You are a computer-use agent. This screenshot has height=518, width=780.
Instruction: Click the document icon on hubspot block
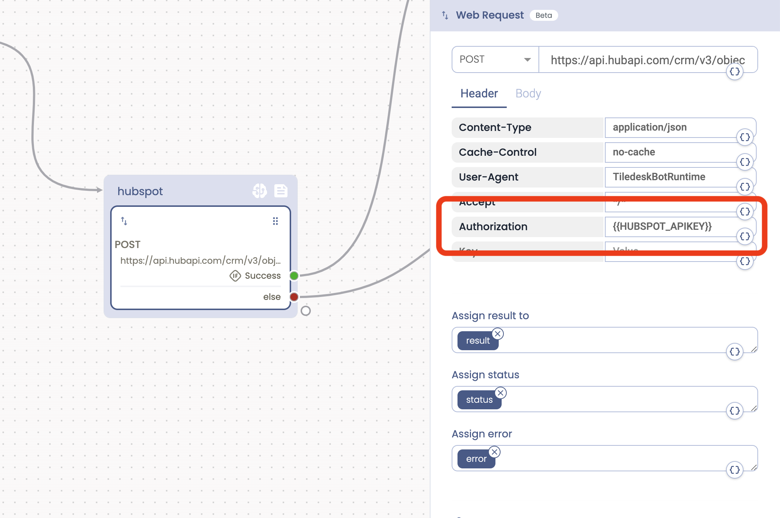[x=281, y=191]
